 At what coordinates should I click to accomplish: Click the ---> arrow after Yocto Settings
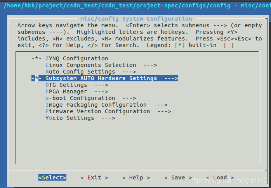point(108,118)
